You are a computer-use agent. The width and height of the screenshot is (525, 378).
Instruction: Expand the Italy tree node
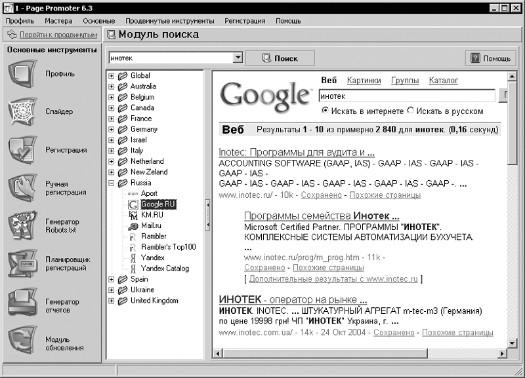pos(111,151)
